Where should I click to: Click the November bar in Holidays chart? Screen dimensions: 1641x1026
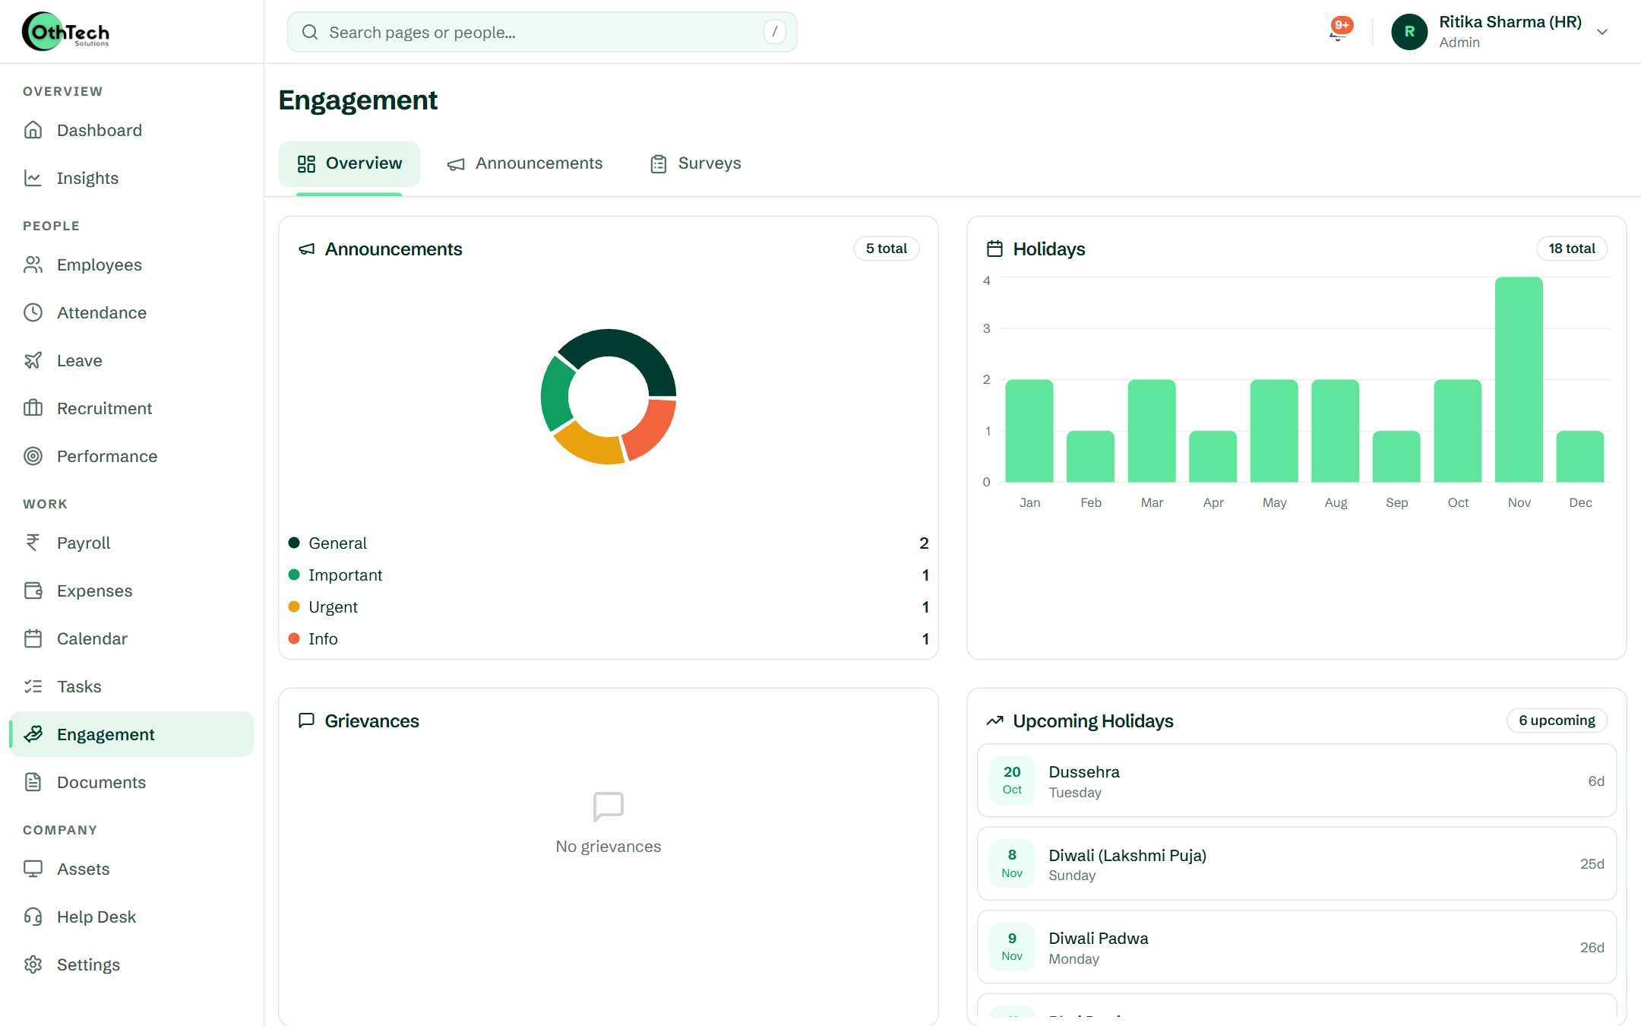click(1519, 379)
